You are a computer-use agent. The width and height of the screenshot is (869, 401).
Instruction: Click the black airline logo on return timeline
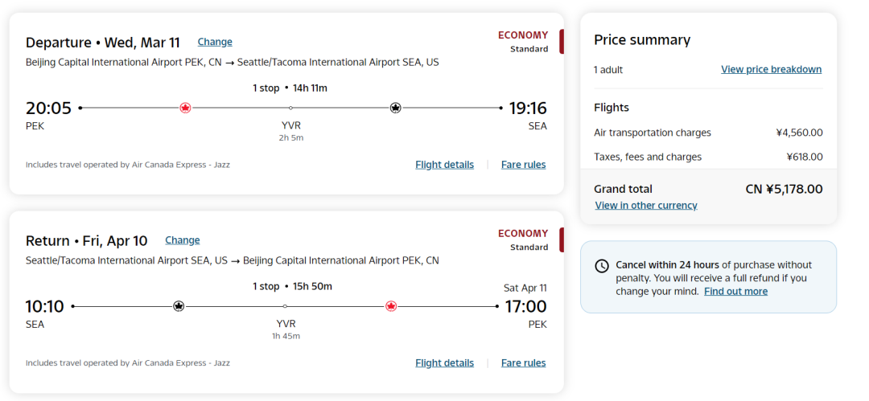179,306
